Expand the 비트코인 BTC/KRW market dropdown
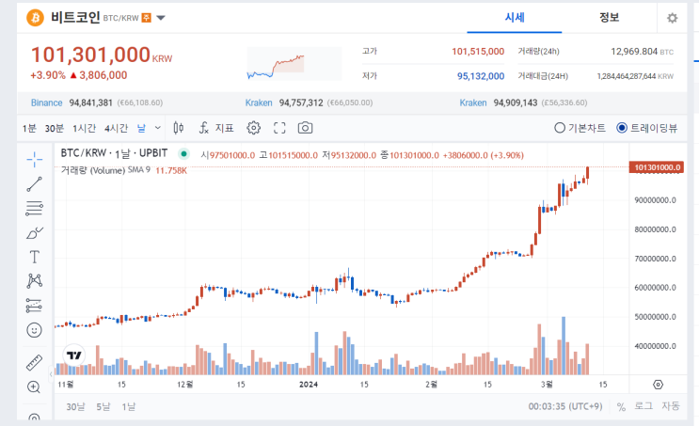This screenshot has height=426, width=699. (x=161, y=18)
